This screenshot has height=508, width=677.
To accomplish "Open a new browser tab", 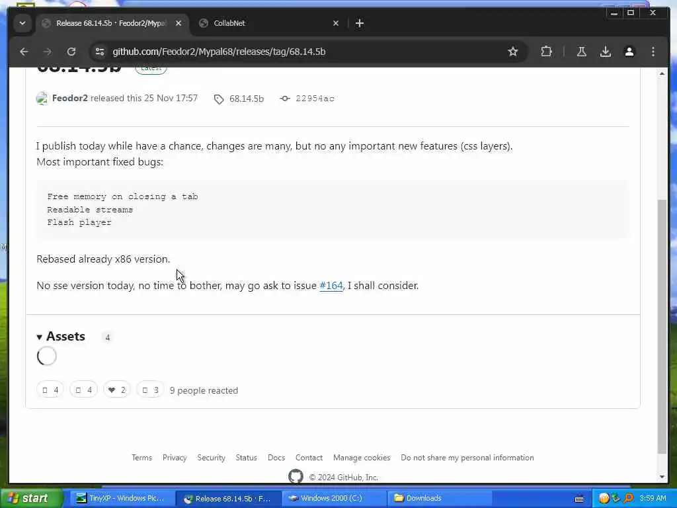I will (x=359, y=23).
